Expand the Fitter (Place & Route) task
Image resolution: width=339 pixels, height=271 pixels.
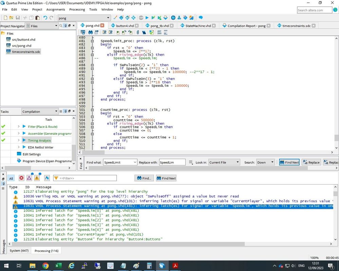point(19,127)
